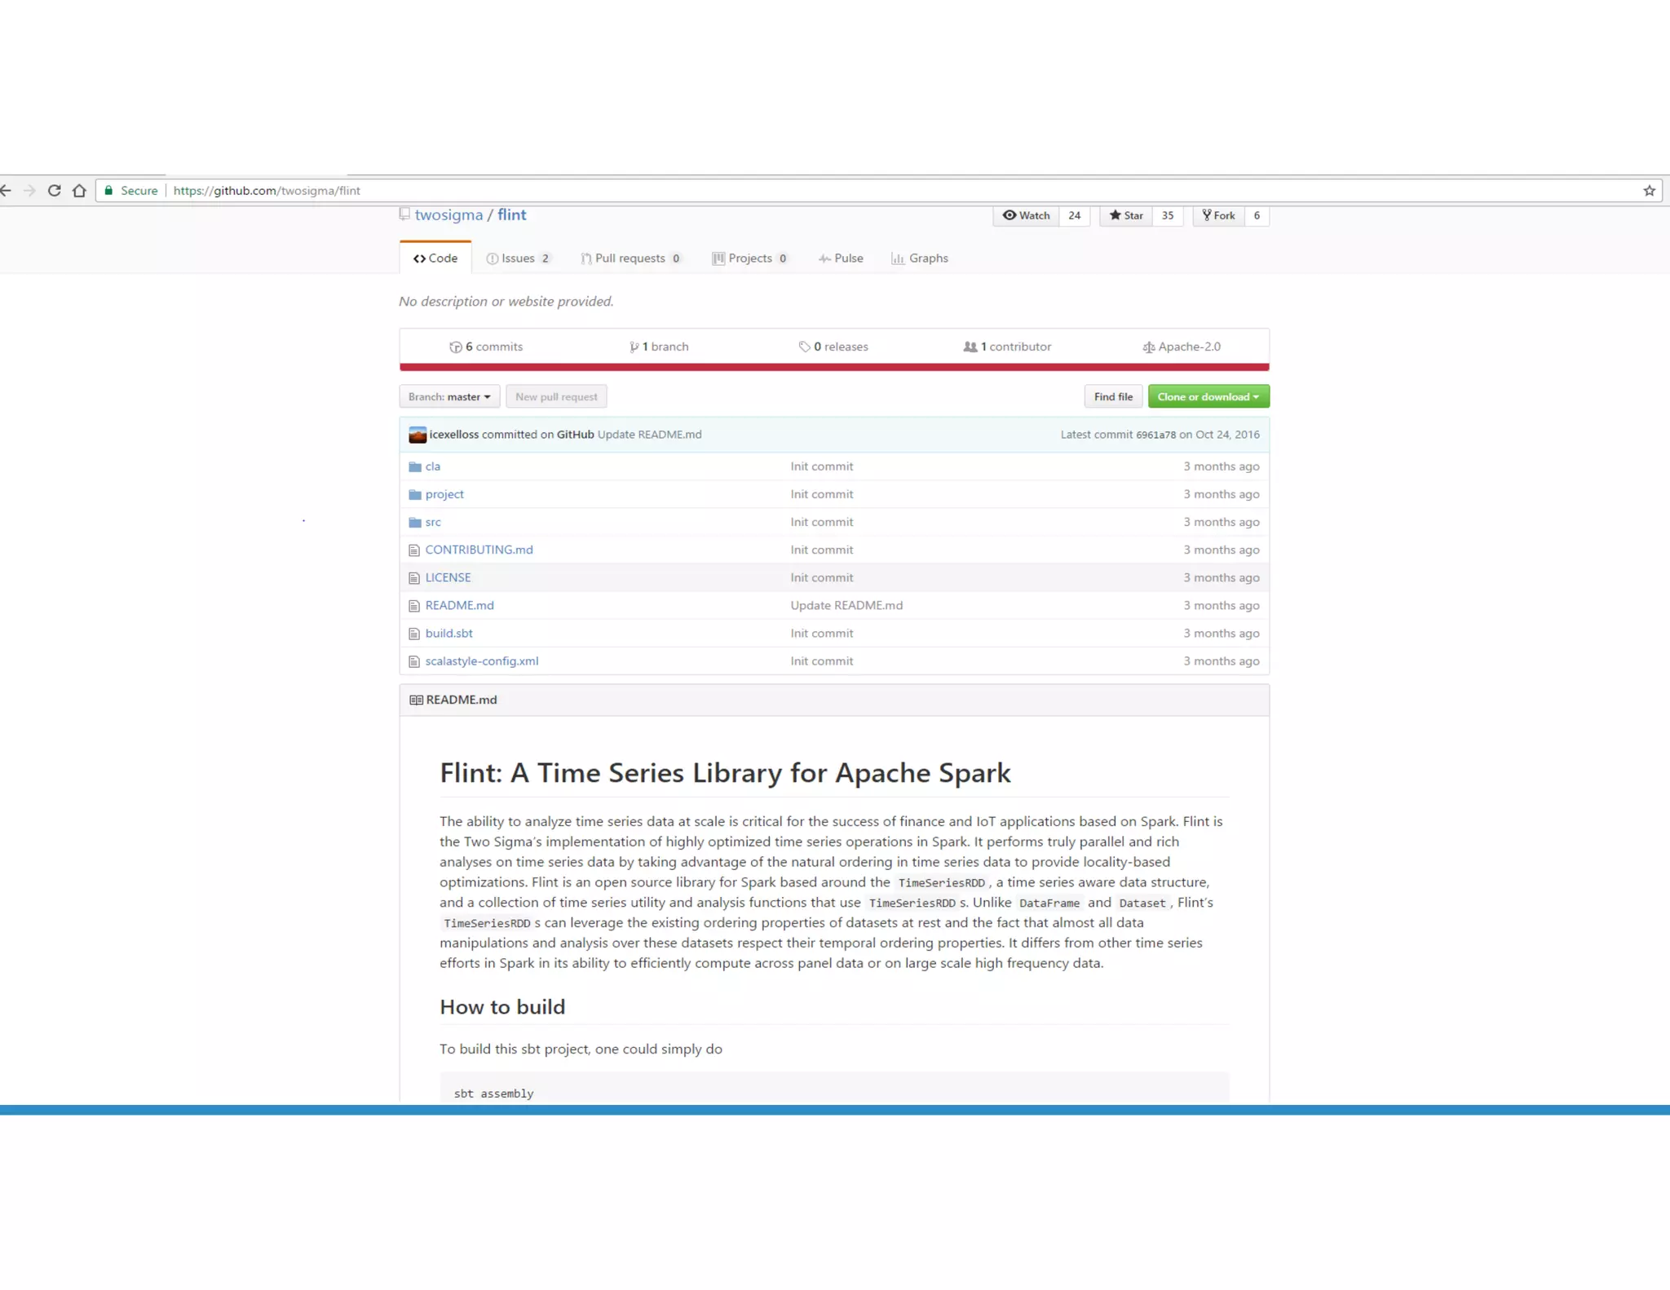
Task: Click the LICENSE file icon
Action: (x=414, y=578)
